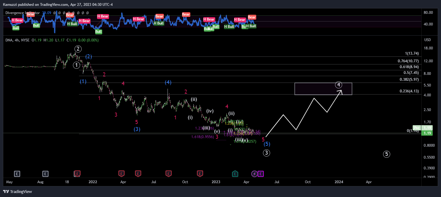Viewport: 441px width, 197px height.
Task: Click the 80.00 indicator scale value
Action: (428, 13)
